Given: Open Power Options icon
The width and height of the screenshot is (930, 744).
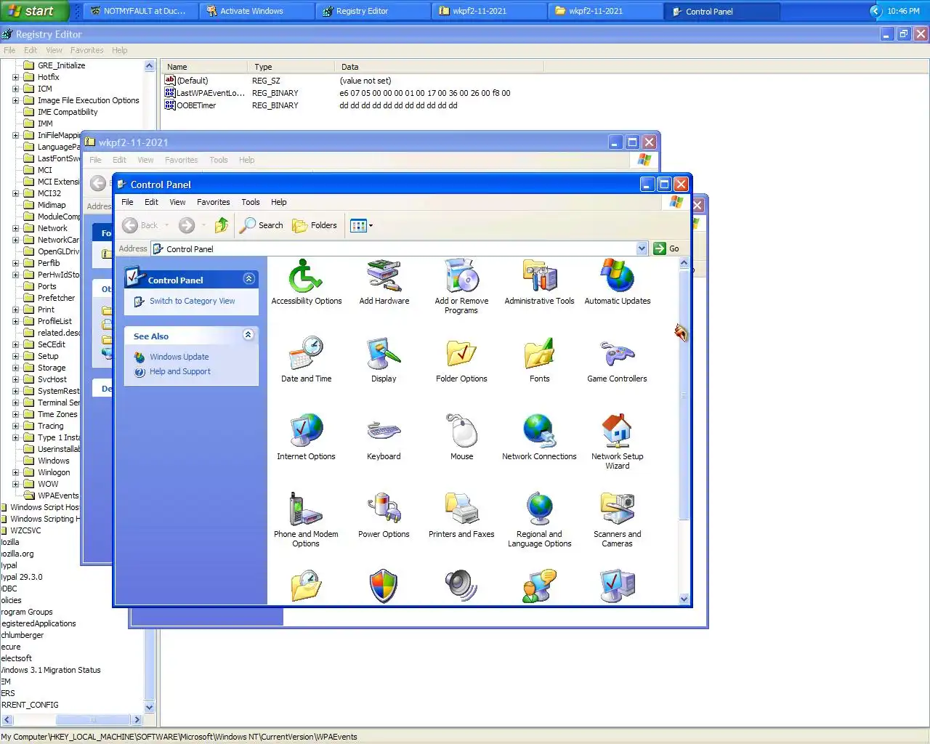Looking at the screenshot, I should [x=384, y=515].
